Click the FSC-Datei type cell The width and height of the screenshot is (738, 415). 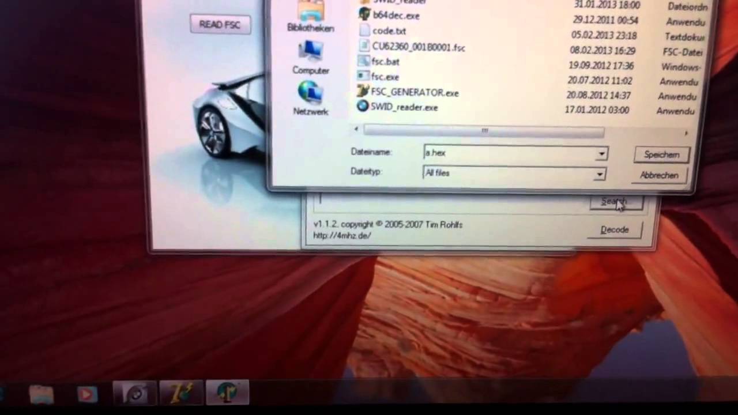[683, 52]
